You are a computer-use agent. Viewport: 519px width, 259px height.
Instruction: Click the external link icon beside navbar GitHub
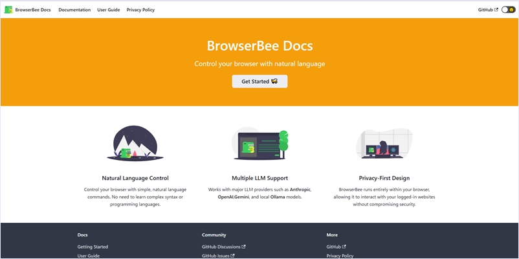tap(496, 10)
